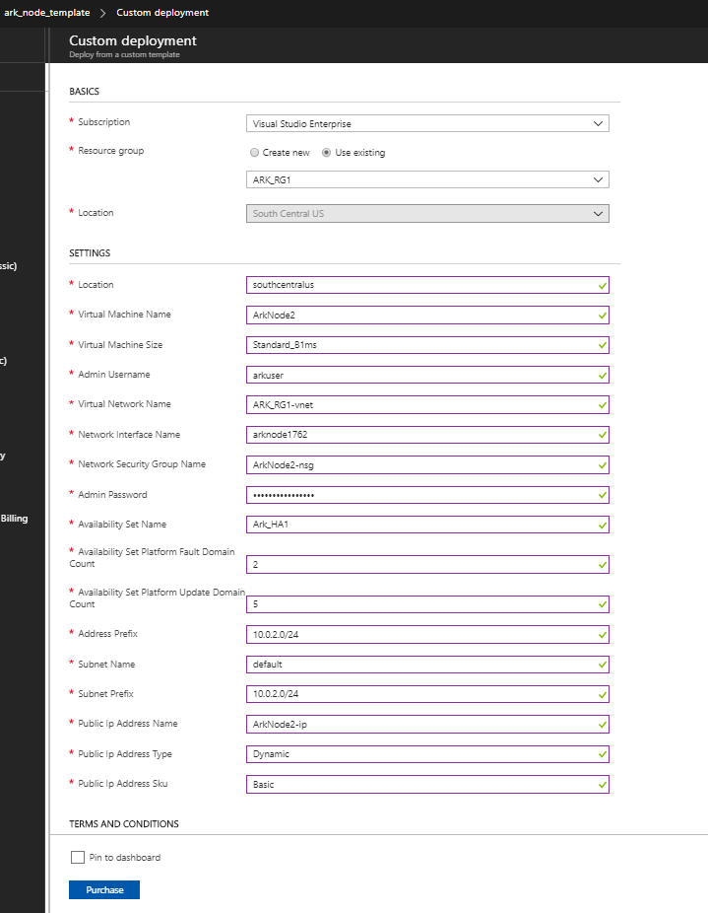Expand the ARK_RG1 resource group dropdown
The width and height of the screenshot is (708, 913).
(426, 180)
